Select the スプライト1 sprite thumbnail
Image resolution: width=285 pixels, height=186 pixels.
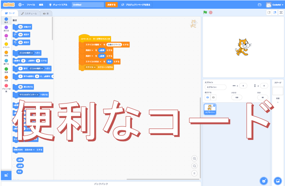click(210, 109)
